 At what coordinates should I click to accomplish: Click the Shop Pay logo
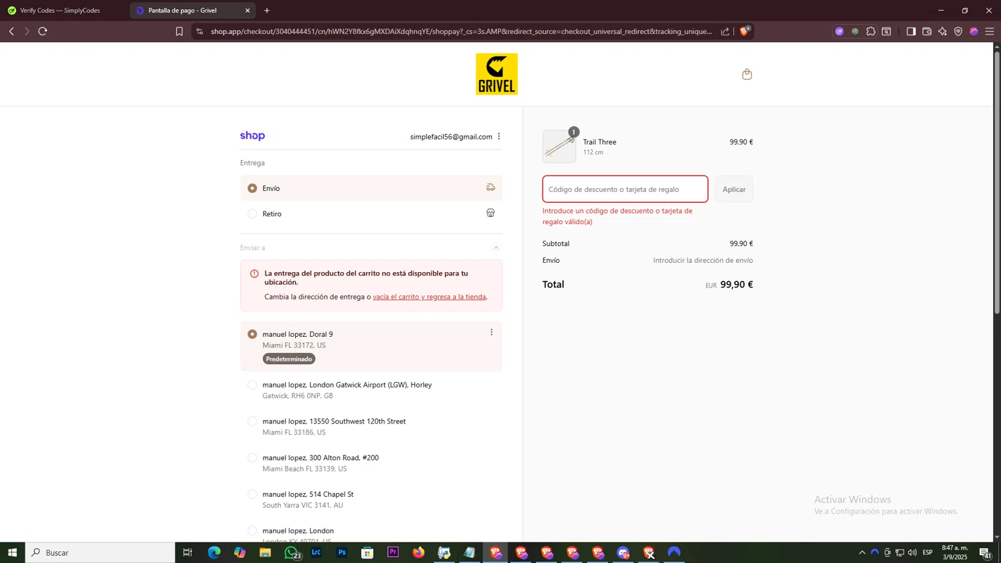click(x=252, y=135)
